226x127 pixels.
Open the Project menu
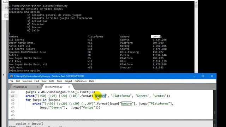click(x=68, y=81)
